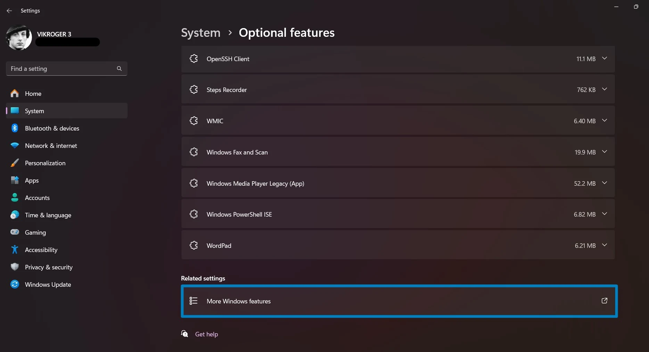Expand the WMIC chevron
Image resolution: width=649 pixels, height=352 pixels.
pyautogui.click(x=605, y=120)
